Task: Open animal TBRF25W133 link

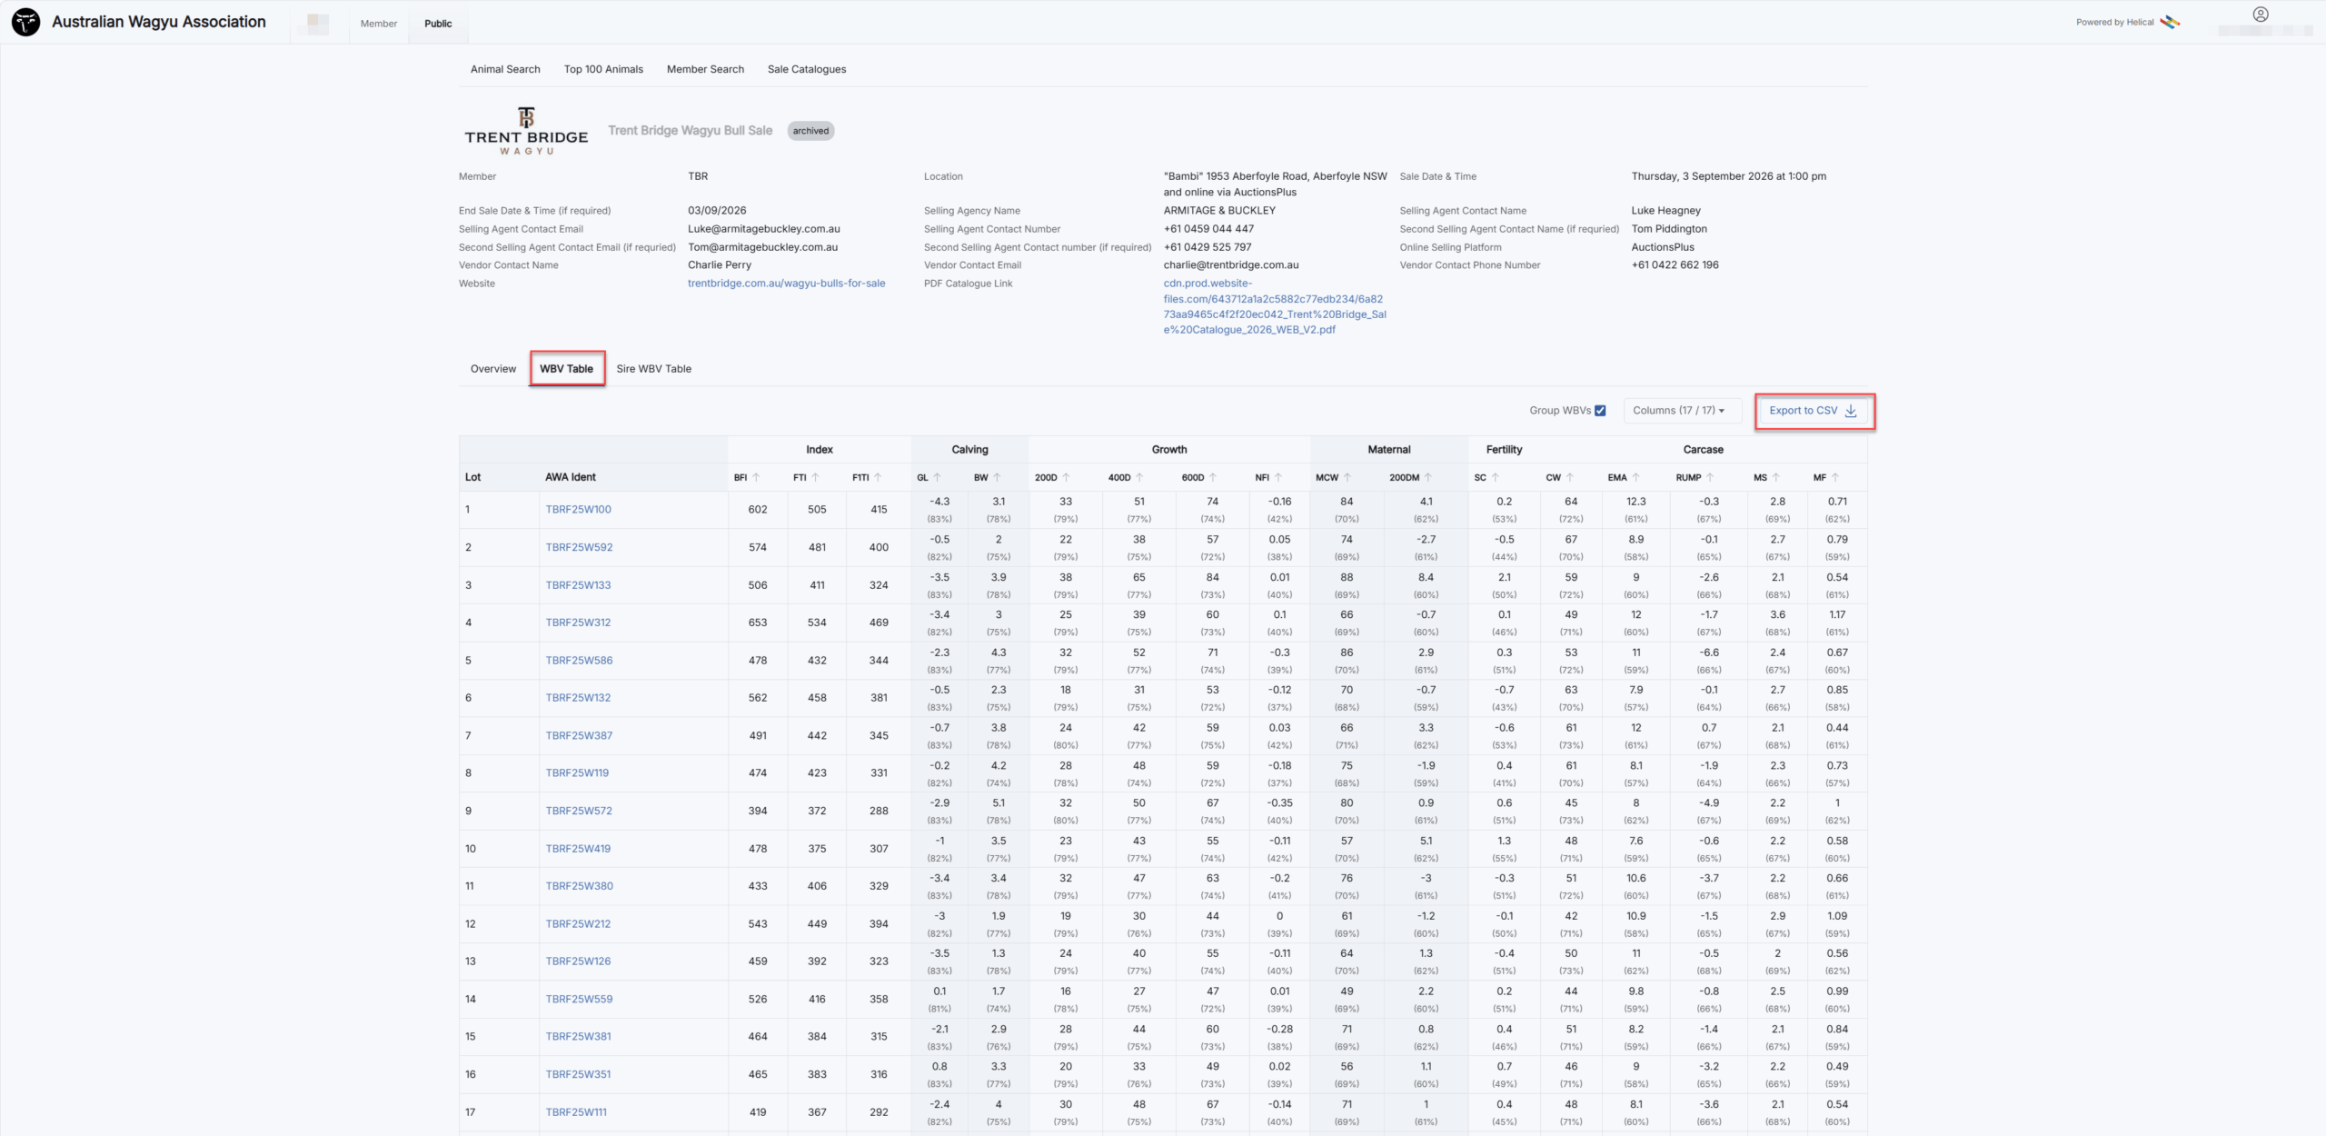Action: coord(578,585)
